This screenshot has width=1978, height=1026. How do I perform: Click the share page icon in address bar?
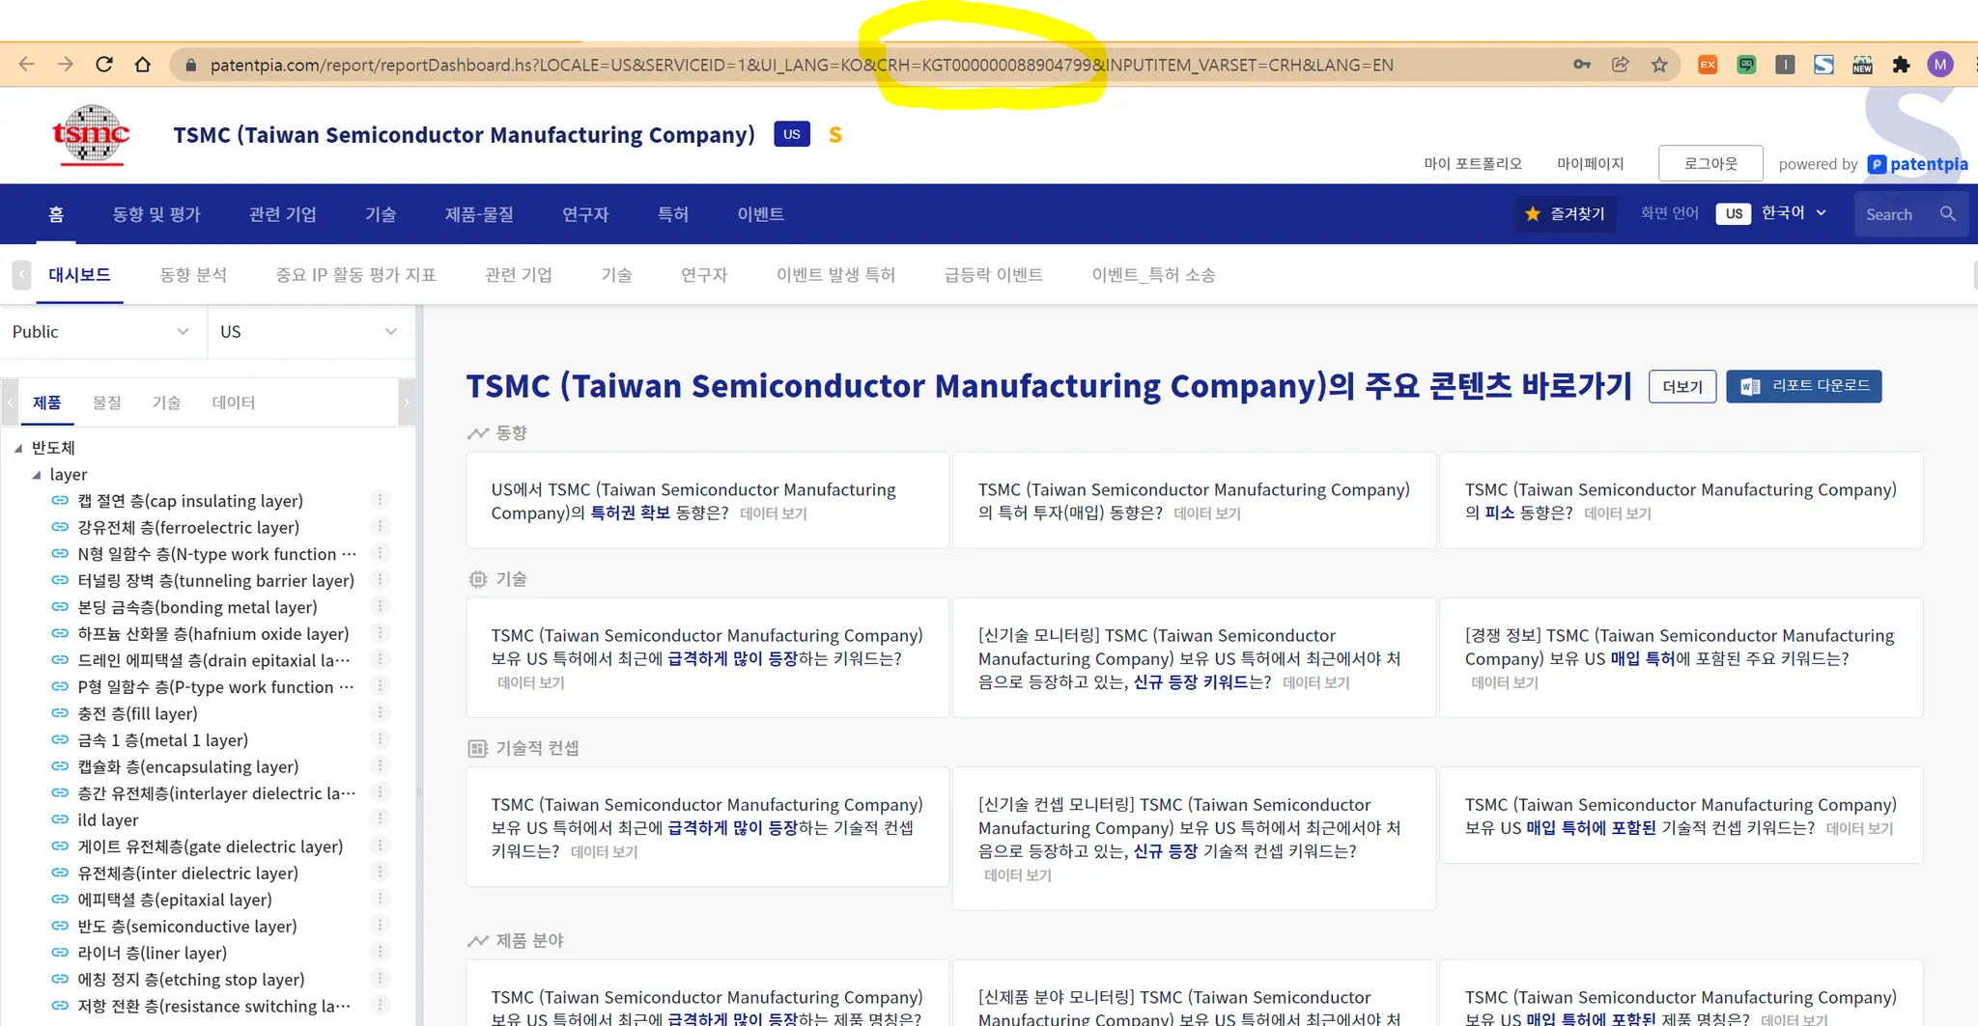point(1621,65)
